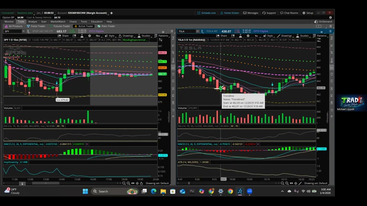Switch to the MarketWatch tab
367x206 pixels.
[x=58, y=21]
